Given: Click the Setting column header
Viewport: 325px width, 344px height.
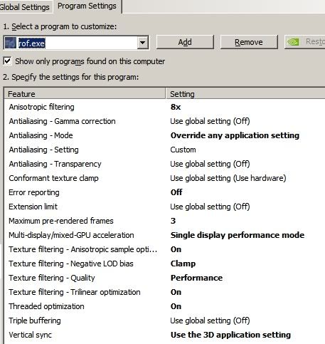Looking at the screenshot, I should pos(245,94).
